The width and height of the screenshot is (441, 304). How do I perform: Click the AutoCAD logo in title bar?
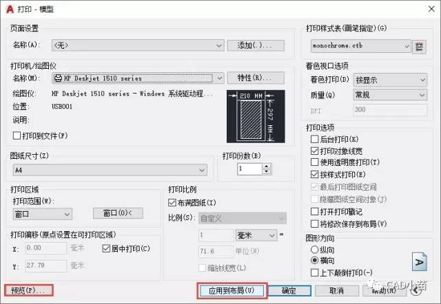click(x=10, y=9)
